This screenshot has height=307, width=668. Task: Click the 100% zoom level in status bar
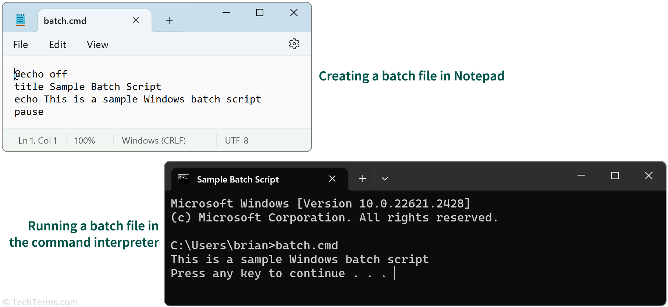(85, 141)
